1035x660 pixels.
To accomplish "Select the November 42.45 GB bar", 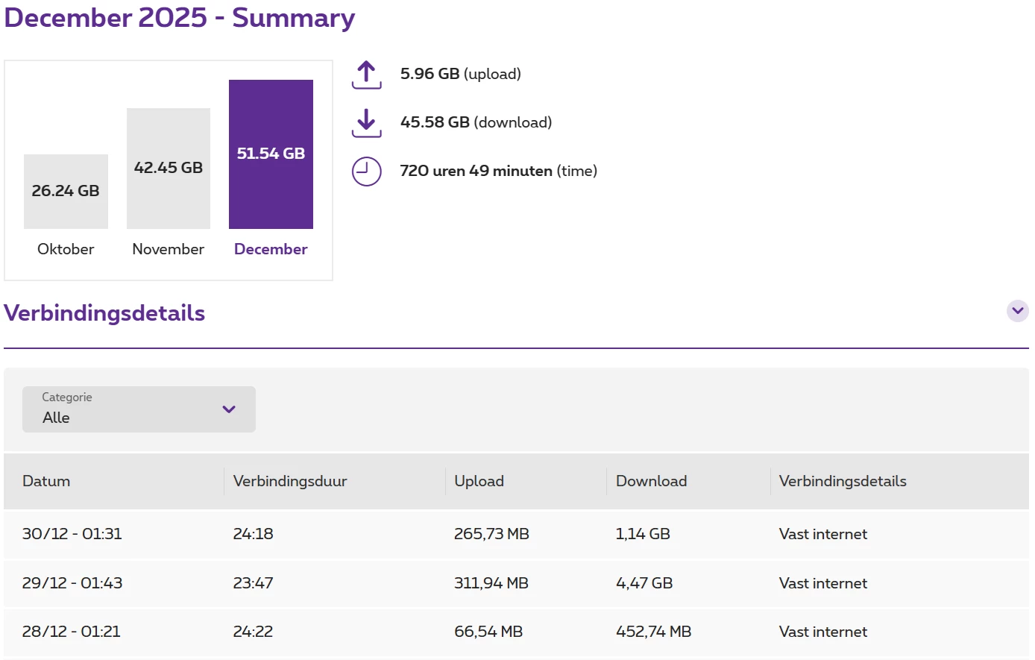I will [169, 169].
